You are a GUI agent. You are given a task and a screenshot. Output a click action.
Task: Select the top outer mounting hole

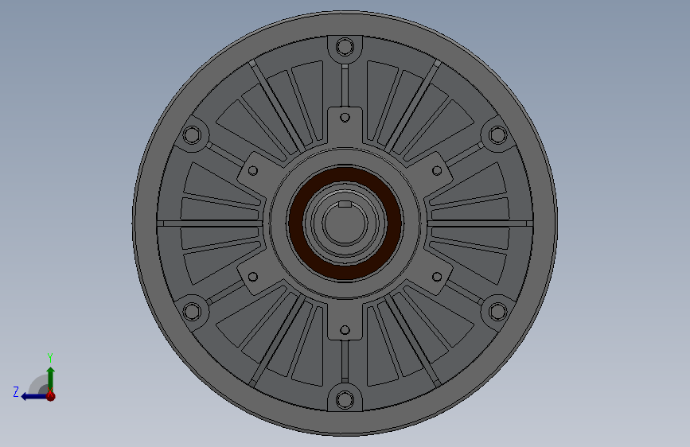tap(345, 46)
